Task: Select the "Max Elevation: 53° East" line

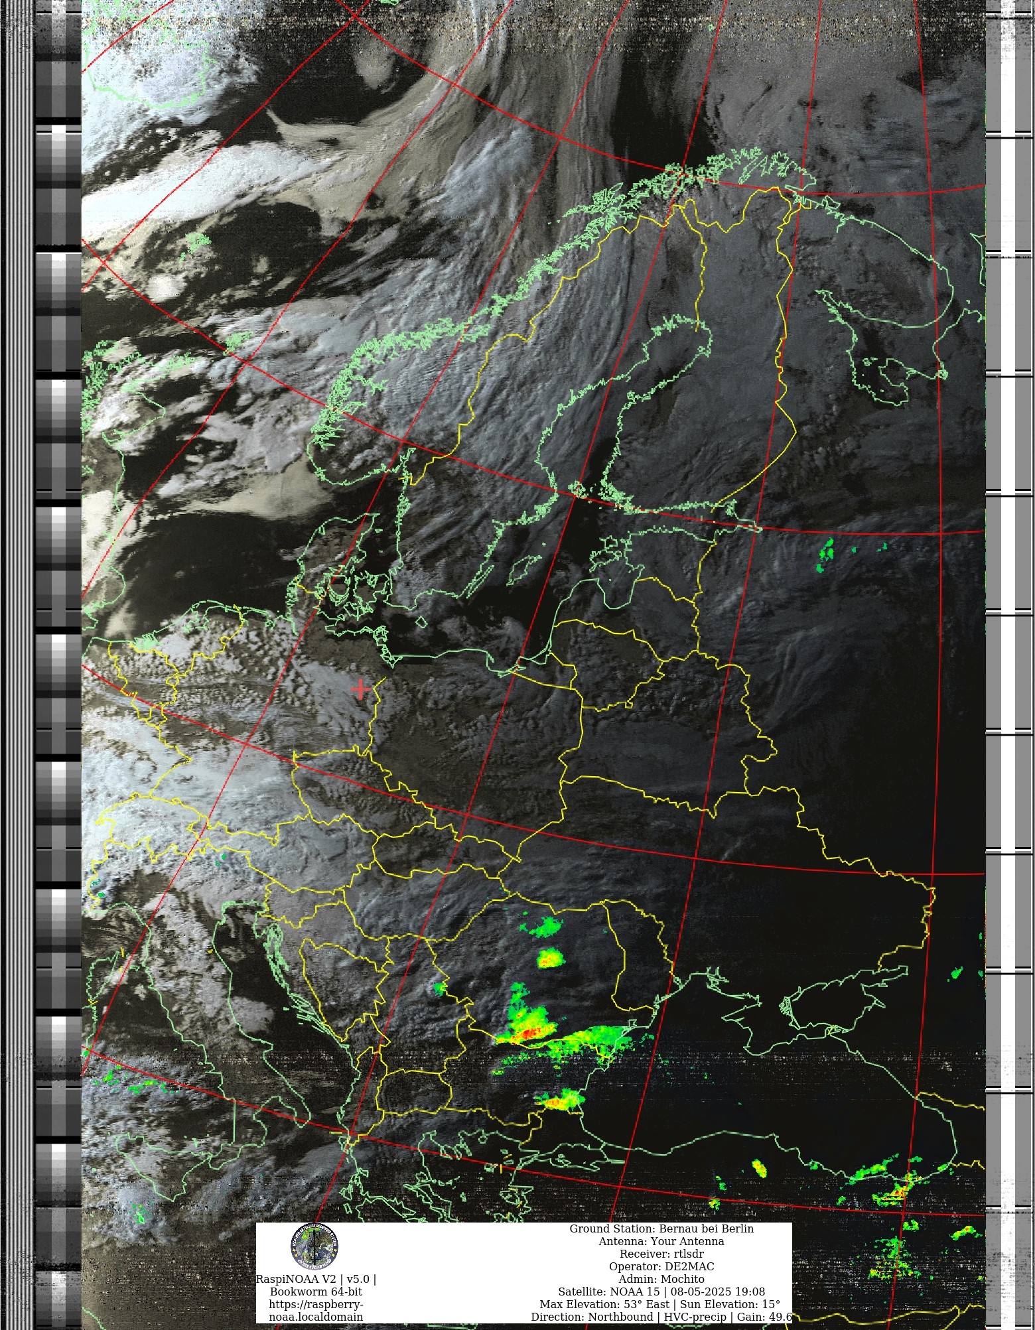Action: [x=660, y=1304]
